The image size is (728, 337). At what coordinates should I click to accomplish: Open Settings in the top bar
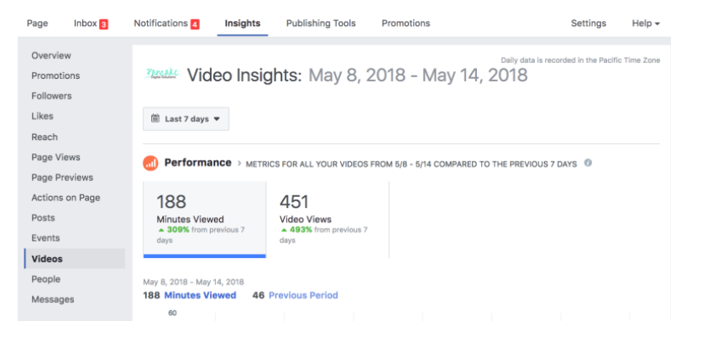point(589,23)
